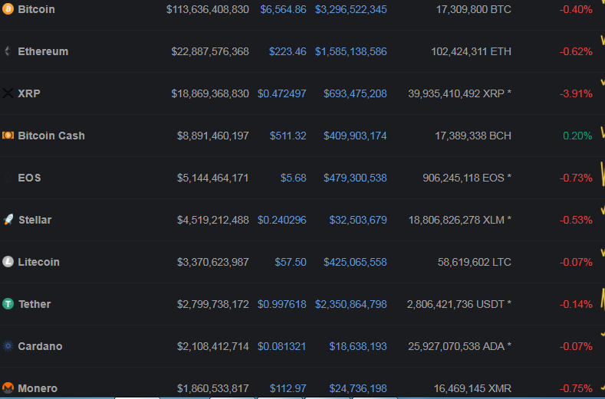Viewport: 605px width, 399px height.
Task: Click Ethereum price $223.46
Action: (x=288, y=51)
